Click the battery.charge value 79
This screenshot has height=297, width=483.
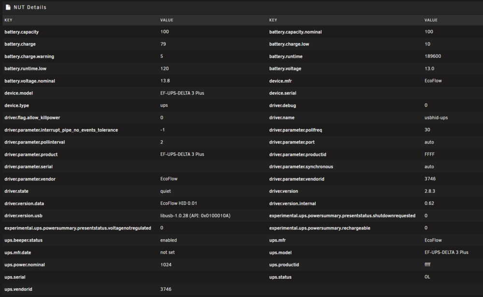(x=163, y=44)
